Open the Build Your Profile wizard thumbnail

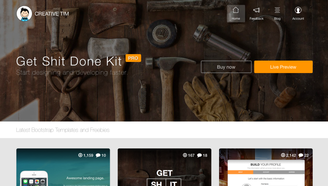pyautogui.click(x=266, y=172)
